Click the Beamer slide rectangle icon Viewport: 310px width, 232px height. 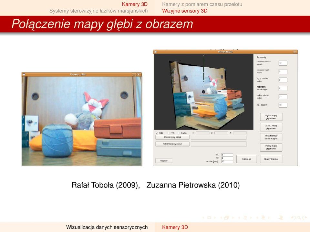point(209,218)
